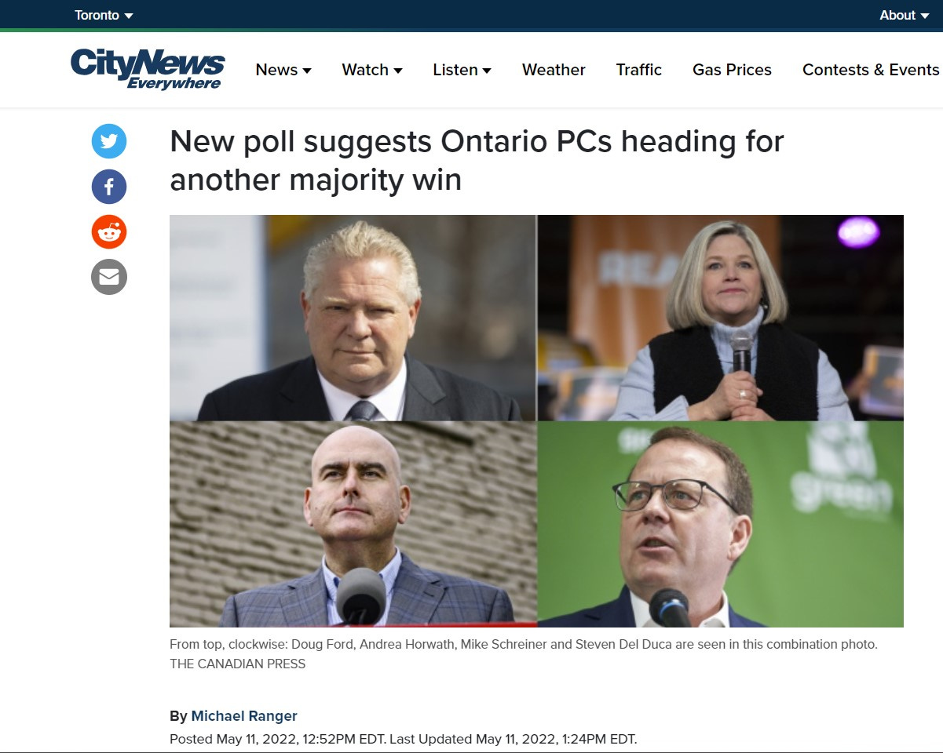Expand the Toronto location dropdown

click(104, 15)
